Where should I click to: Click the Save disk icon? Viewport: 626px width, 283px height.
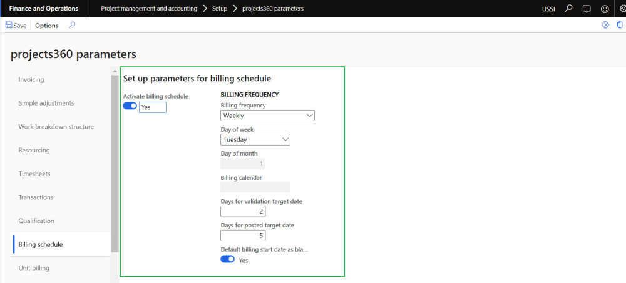pos(9,26)
